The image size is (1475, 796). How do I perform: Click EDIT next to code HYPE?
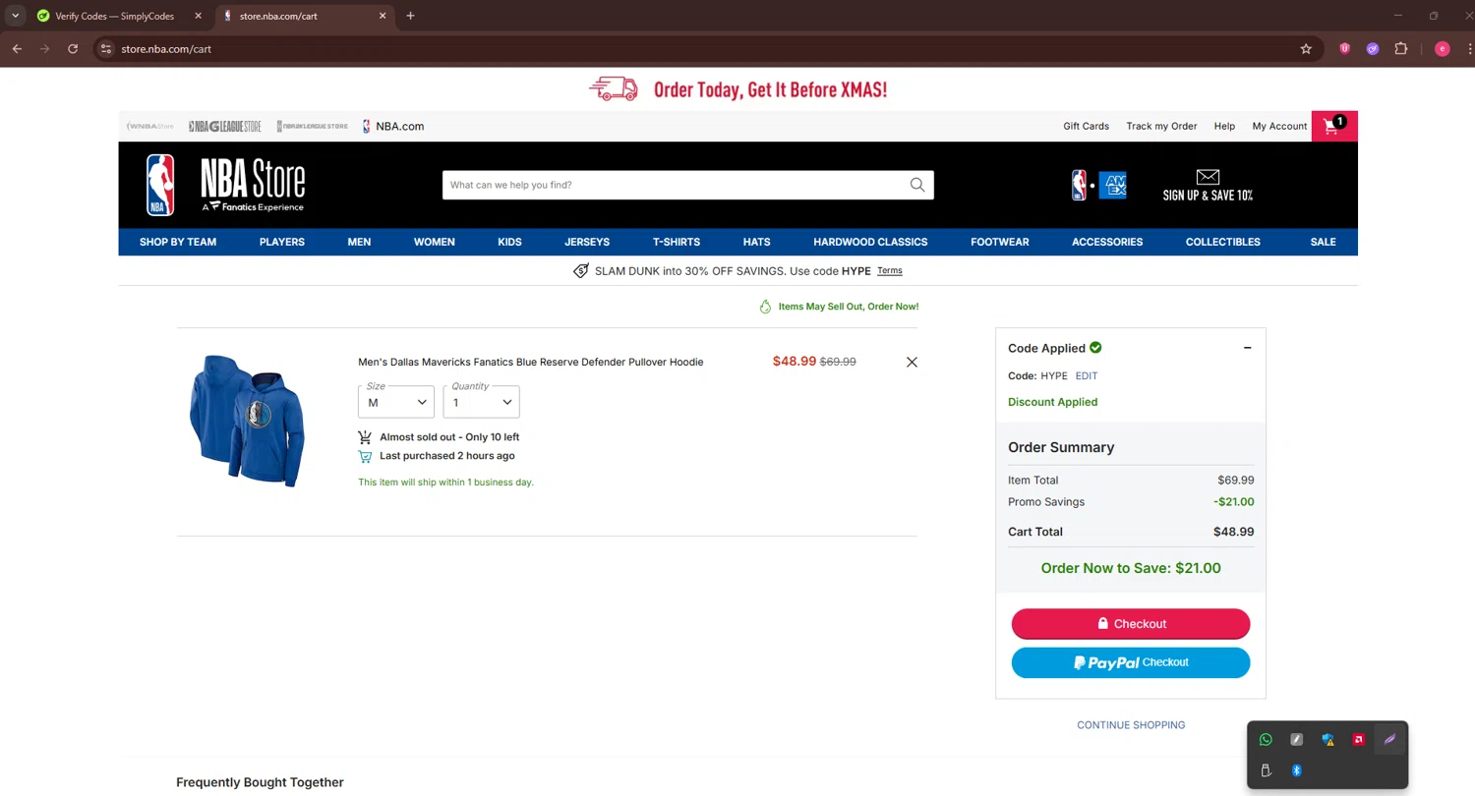coord(1087,375)
